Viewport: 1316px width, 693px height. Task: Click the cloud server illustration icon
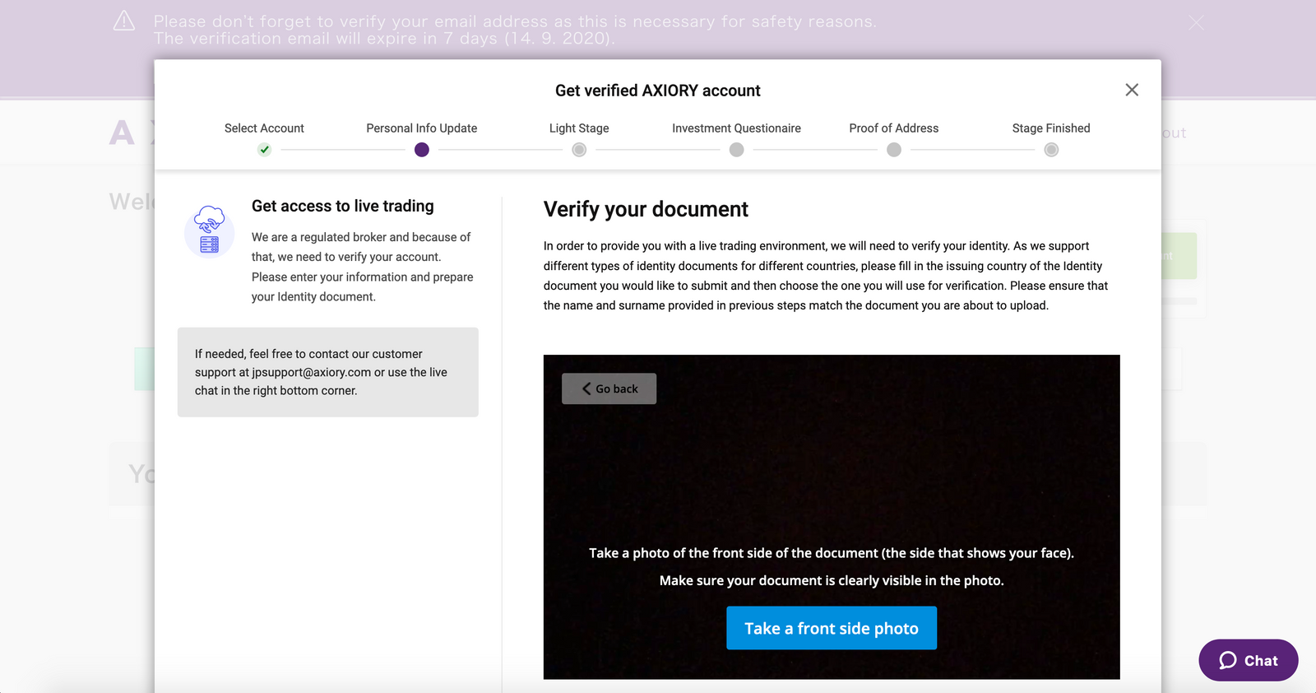click(209, 230)
